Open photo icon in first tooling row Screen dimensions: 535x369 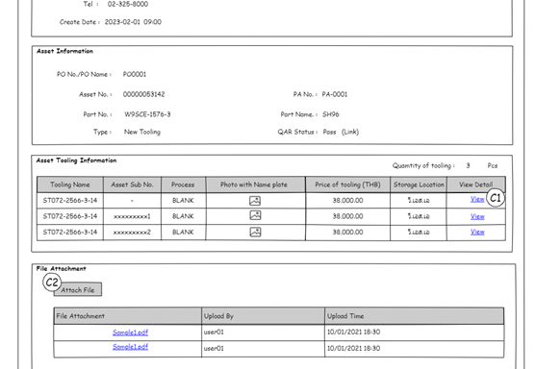[x=255, y=201]
